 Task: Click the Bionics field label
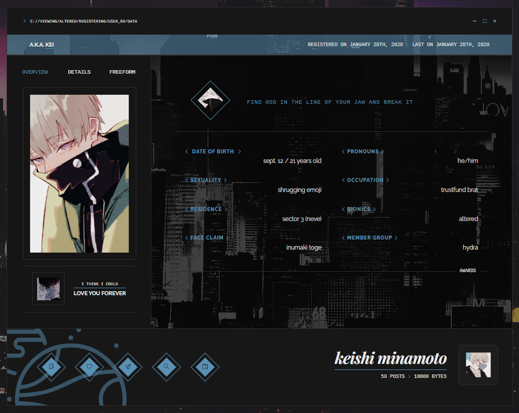click(359, 209)
